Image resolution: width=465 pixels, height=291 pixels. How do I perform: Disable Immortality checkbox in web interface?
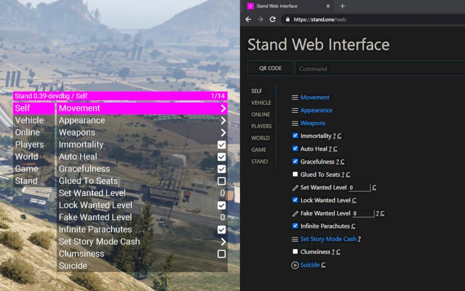tap(295, 136)
